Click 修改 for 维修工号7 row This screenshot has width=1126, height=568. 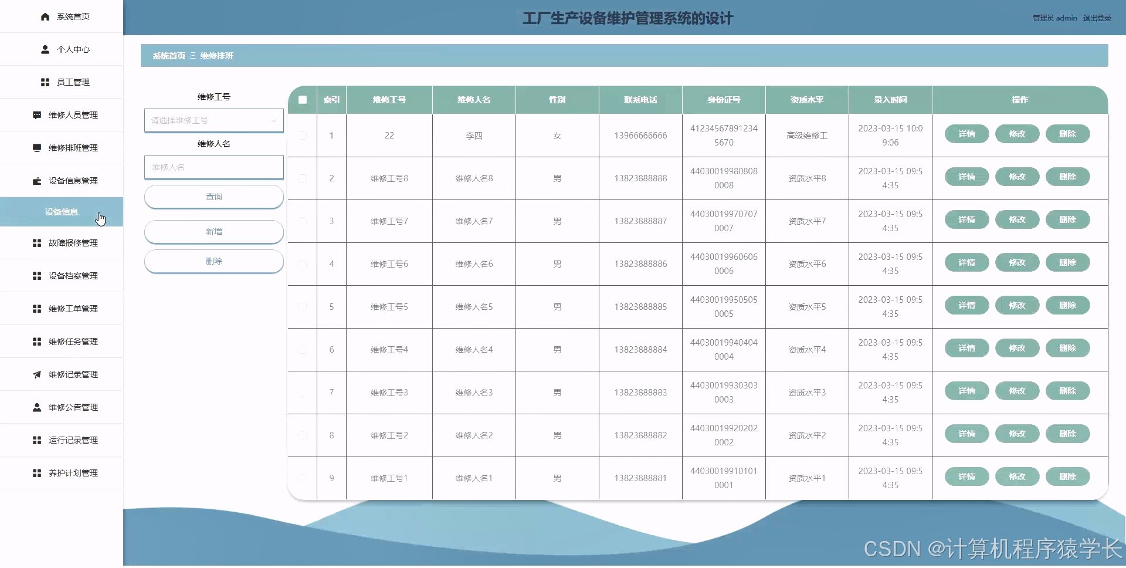pos(1018,219)
